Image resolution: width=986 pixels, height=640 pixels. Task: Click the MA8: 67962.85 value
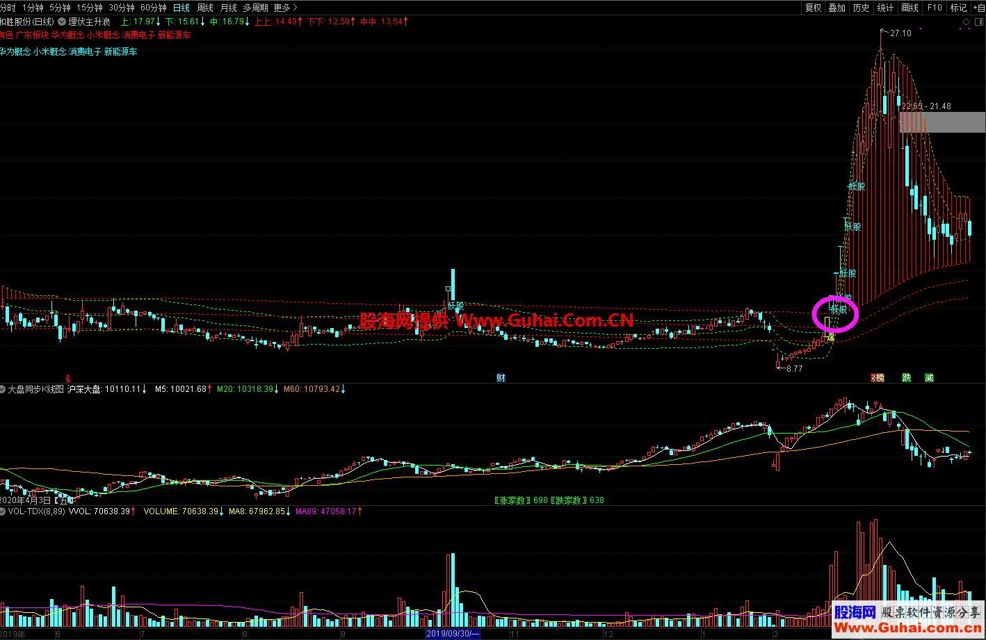click(x=260, y=511)
